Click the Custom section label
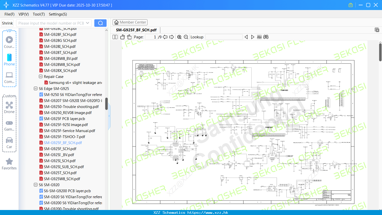Screen dimensions: 382x215 click(x=10, y=96)
